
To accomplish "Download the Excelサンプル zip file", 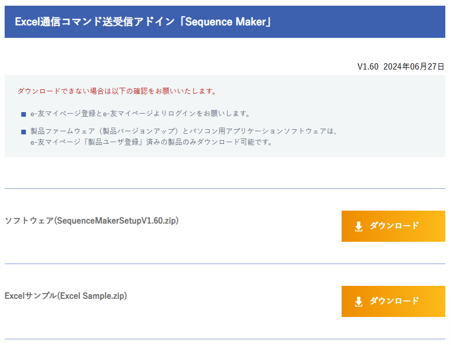I will tap(393, 301).
